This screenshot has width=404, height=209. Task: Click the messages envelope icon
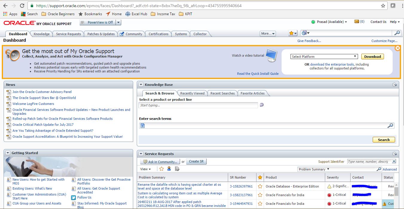point(357,21)
